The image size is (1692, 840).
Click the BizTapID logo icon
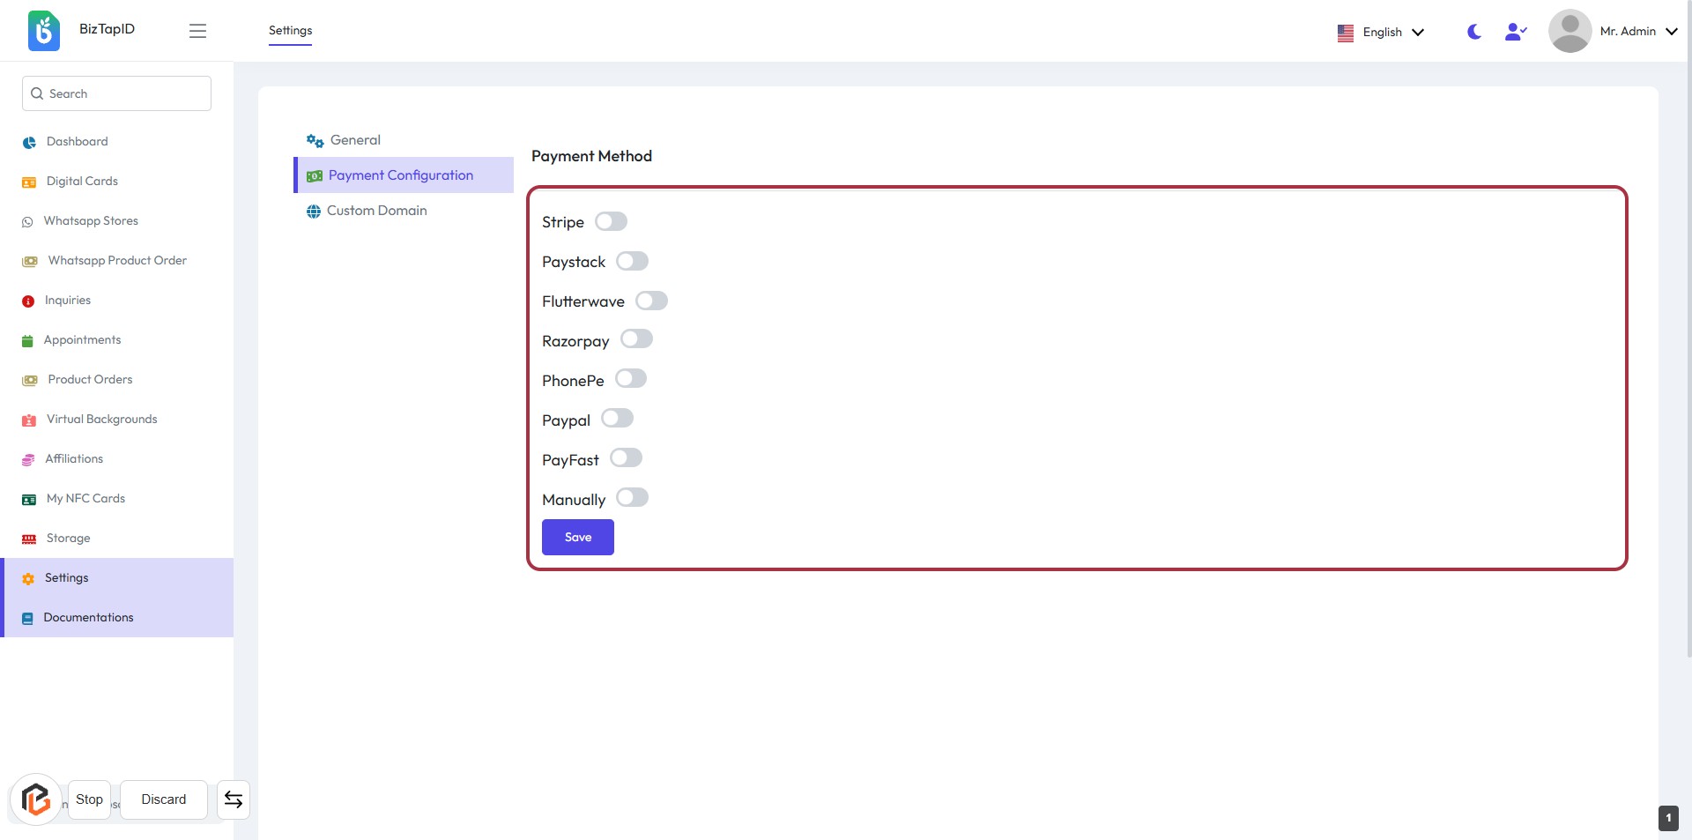click(x=43, y=31)
